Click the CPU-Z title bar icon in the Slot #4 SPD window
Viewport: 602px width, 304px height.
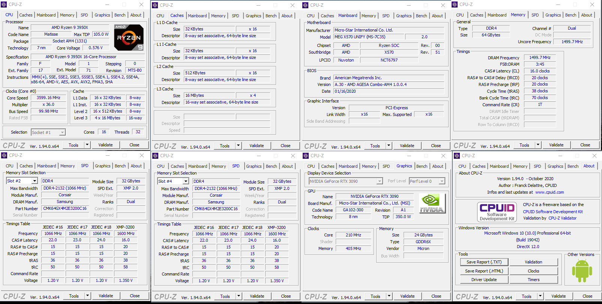155,155
